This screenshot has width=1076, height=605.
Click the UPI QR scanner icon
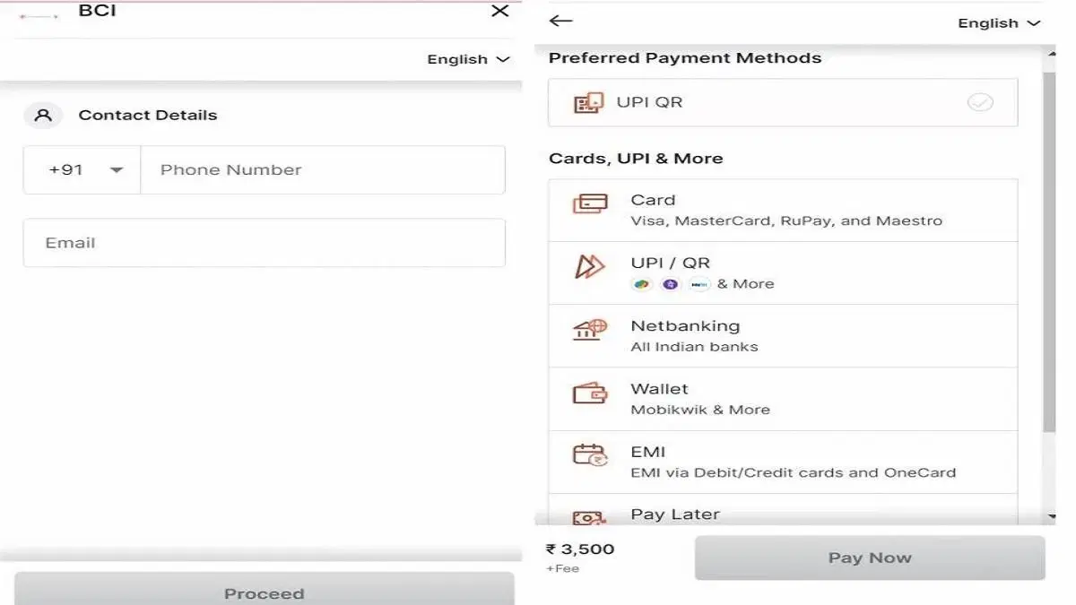(x=589, y=102)
